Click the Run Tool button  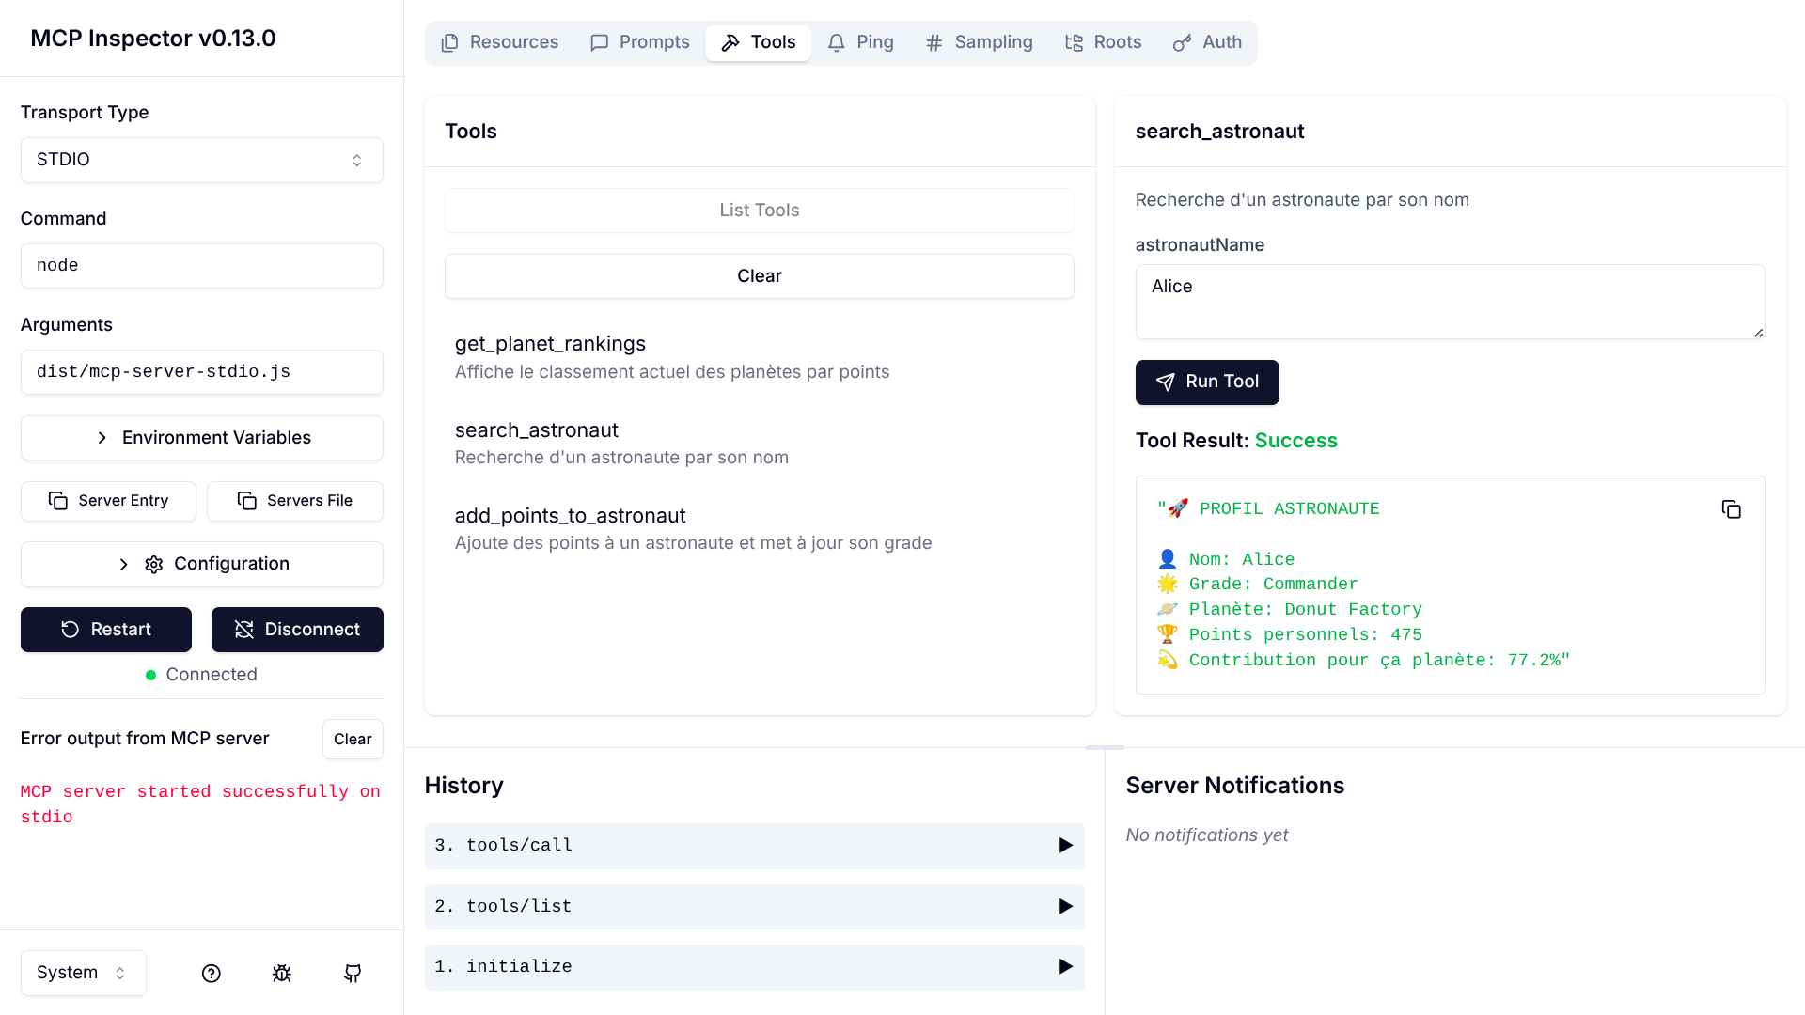(x=1207, y=383)
